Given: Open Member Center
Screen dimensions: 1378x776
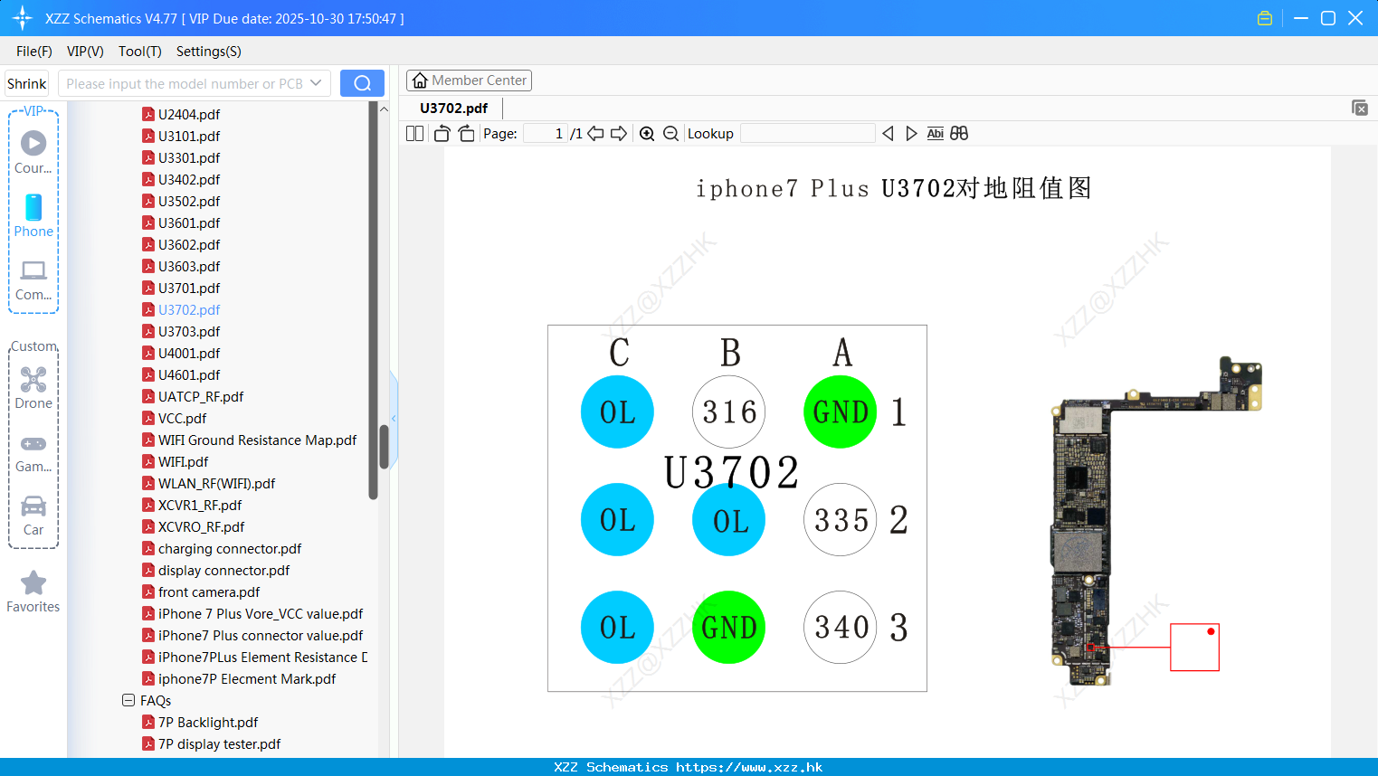Looking at the screenshot, I should [x=469, y=80].
